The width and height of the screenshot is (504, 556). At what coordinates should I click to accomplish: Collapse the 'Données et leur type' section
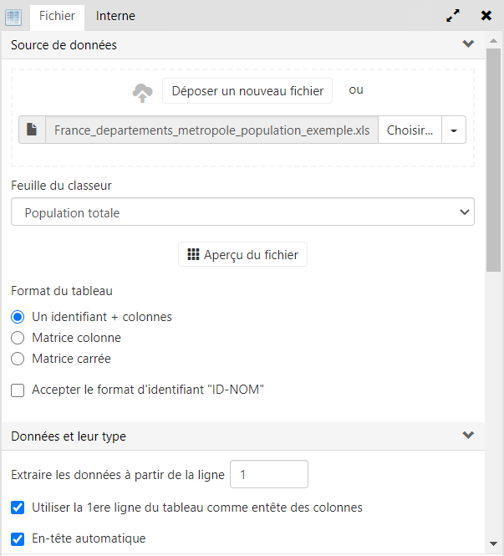point(468,436)
